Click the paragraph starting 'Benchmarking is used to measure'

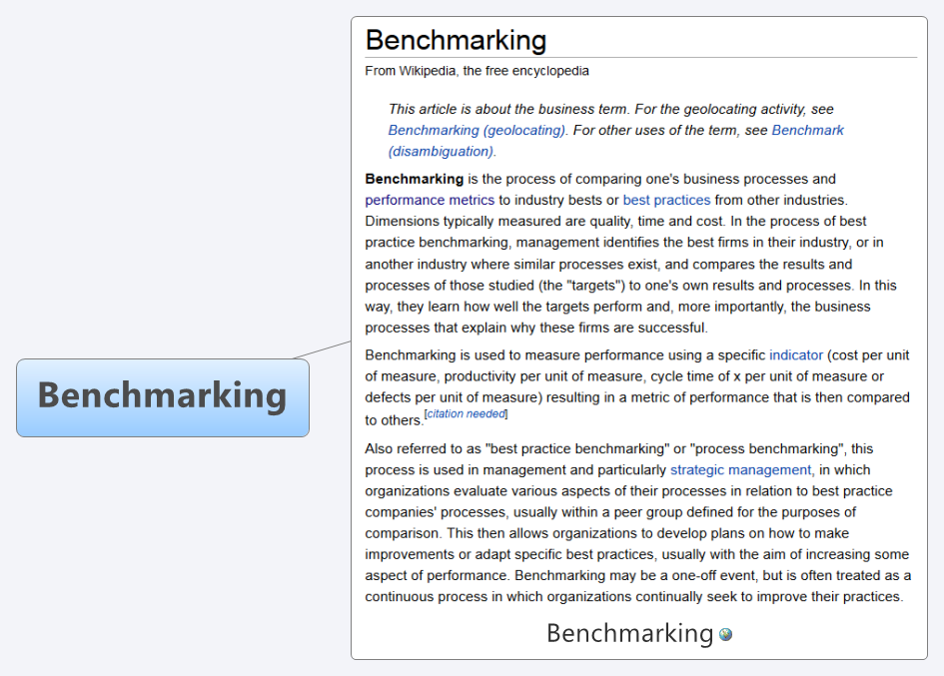[x=637, y=387]
